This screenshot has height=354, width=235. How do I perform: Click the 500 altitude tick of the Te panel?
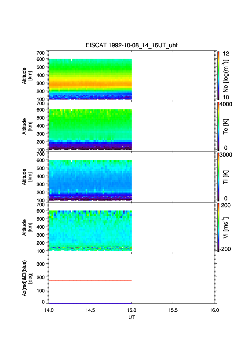point(40,118)
